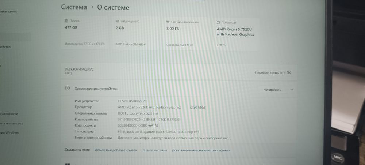Select the AMD Ryzen 5 7520U card text
This screenshot has width=365, height=165.
[235, 32]
